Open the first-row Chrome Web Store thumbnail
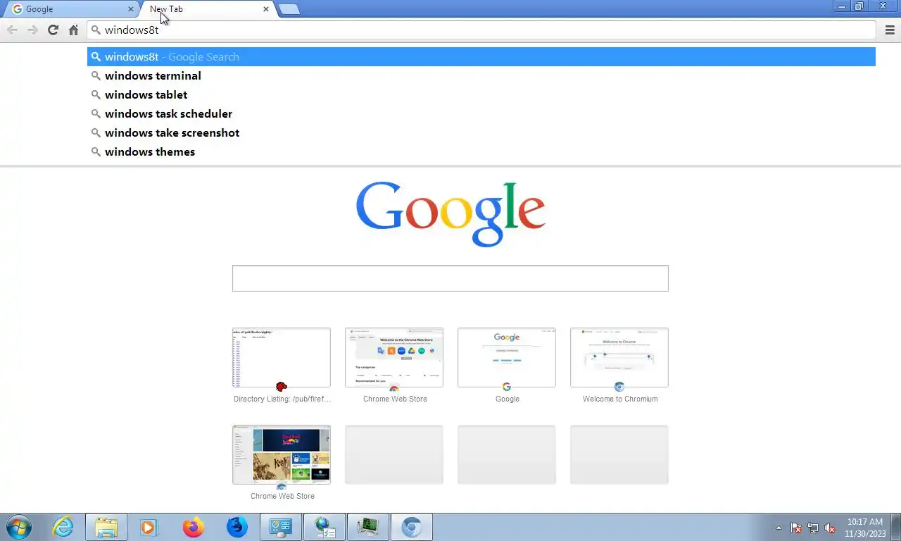 tap(394, 357)
